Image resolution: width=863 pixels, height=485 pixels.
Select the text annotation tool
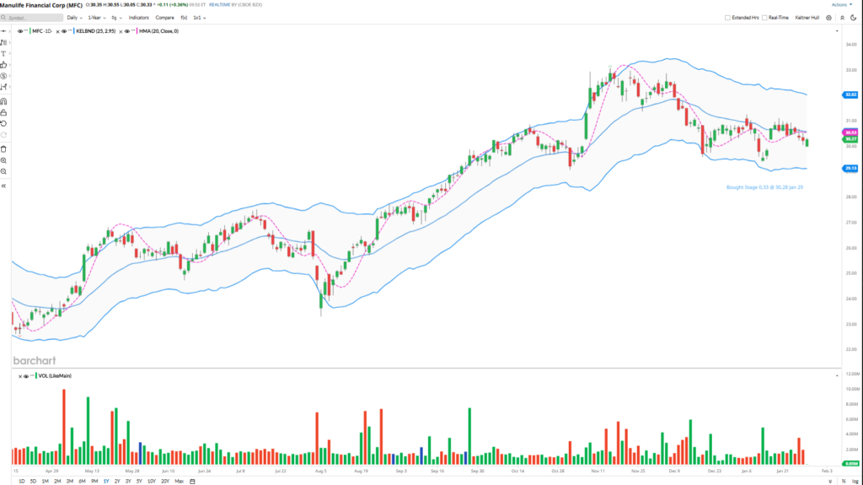(x=4, y=53)
